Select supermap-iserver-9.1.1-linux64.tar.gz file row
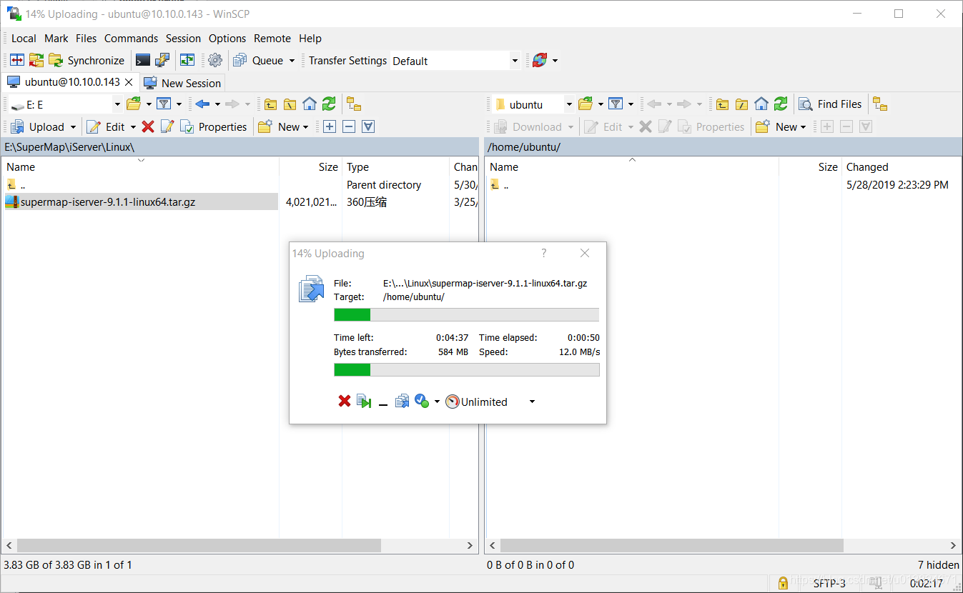This screenshot has height=593, width=963. [x=141, y=202]
